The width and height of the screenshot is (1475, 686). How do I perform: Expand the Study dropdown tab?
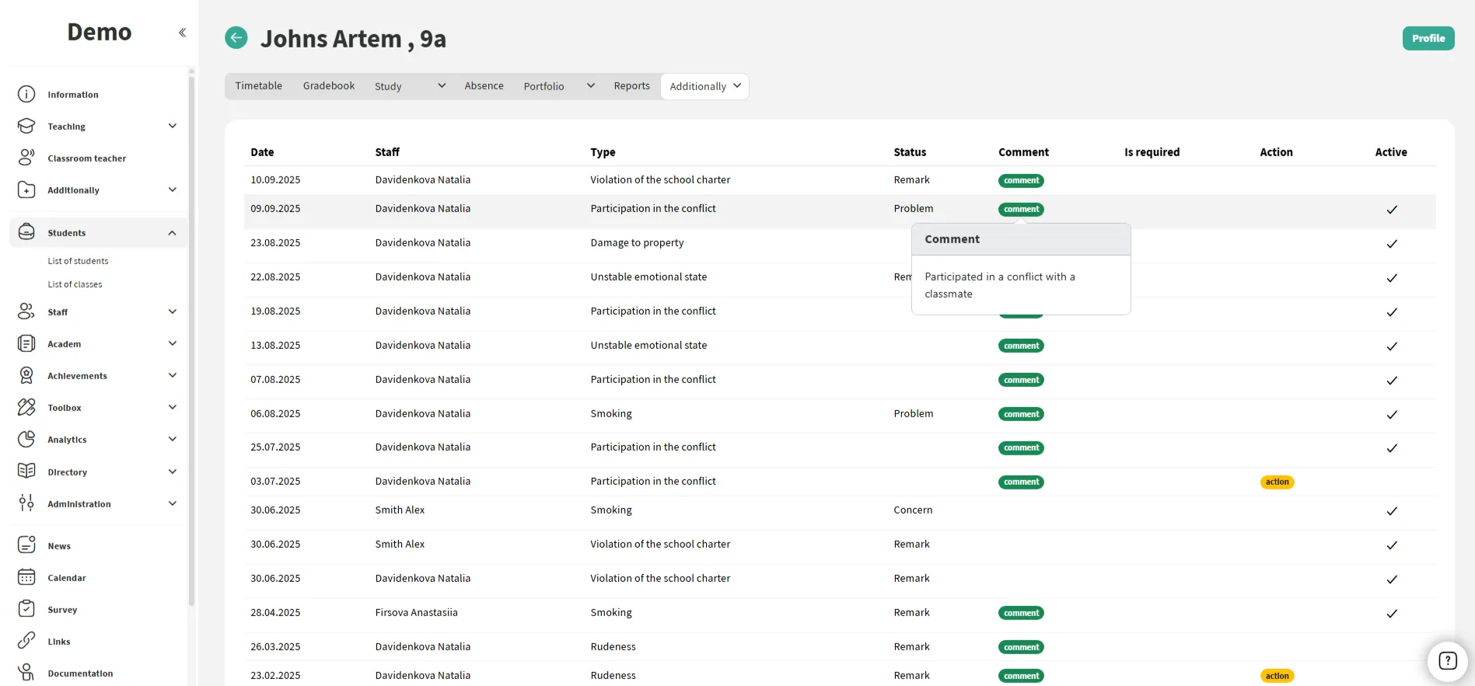[410, 86]
